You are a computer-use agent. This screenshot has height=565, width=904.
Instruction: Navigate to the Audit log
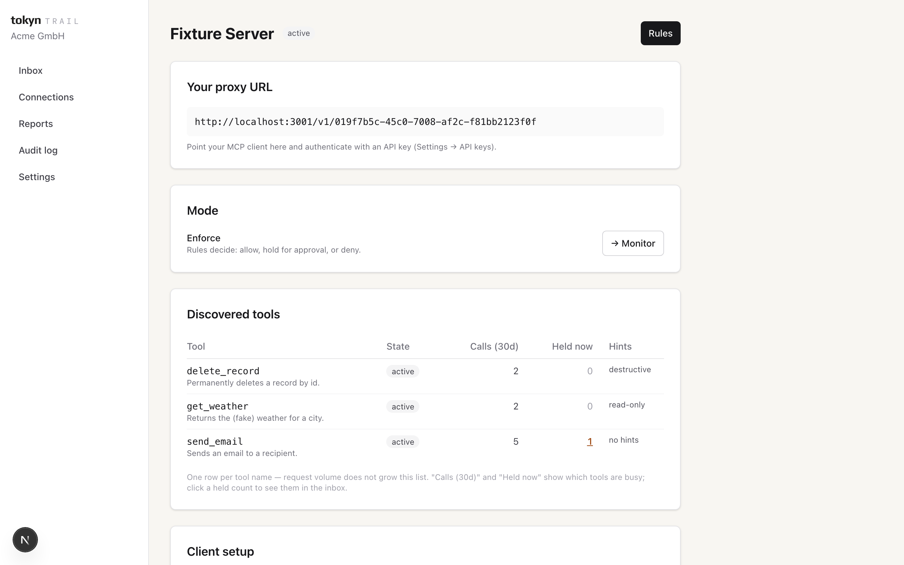pos(38,150)
